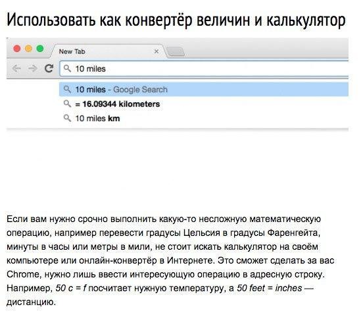Click the word Chrome in the paragraph
The image size is (363, 313).
click(22, 274)
